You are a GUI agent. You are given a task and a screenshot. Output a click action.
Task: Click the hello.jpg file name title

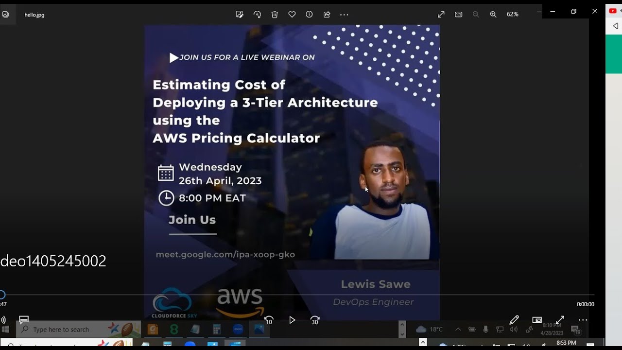pyautogui.click(x=35, y=15)
